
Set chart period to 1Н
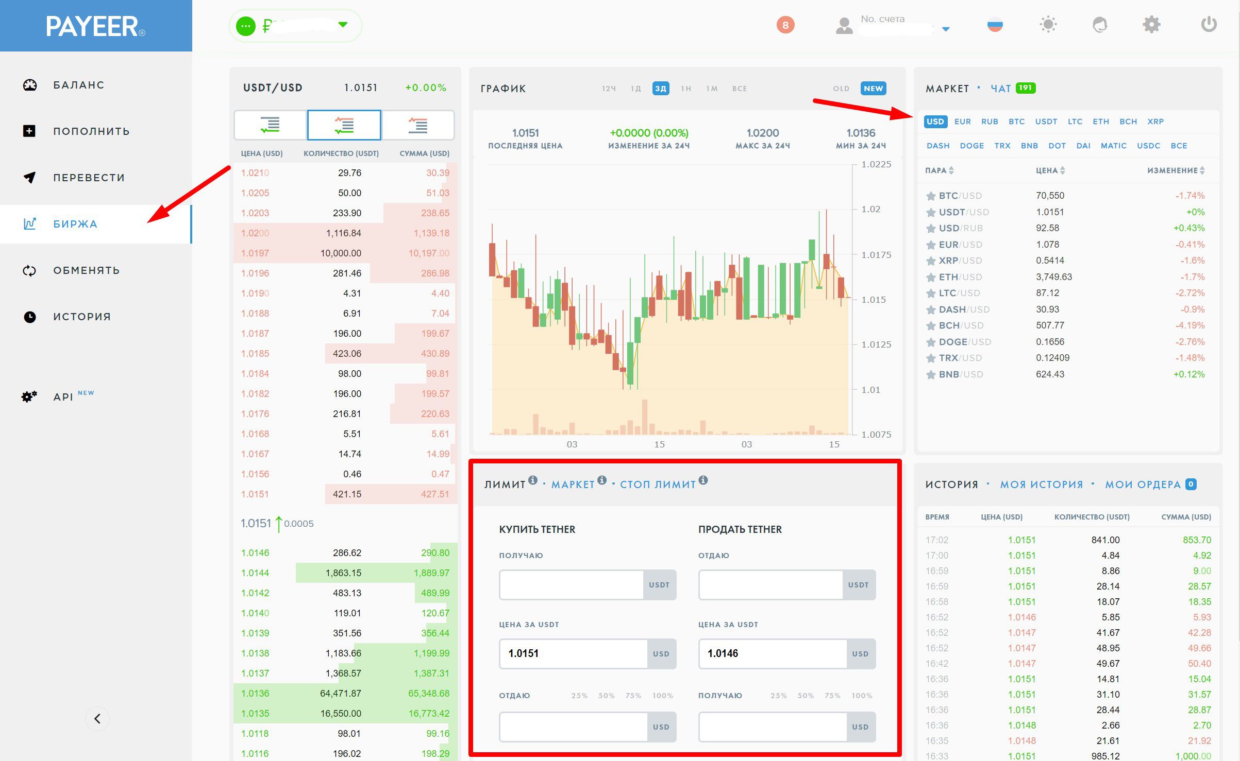point(685,89)
